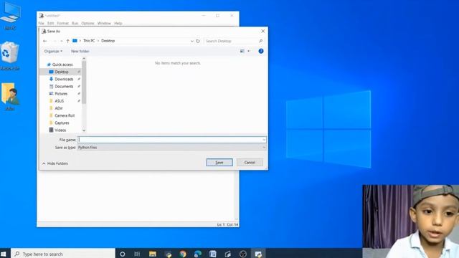Click navigation pane scroll up arrow
This screenshot has width=459, height=258.
pos(84,59)
